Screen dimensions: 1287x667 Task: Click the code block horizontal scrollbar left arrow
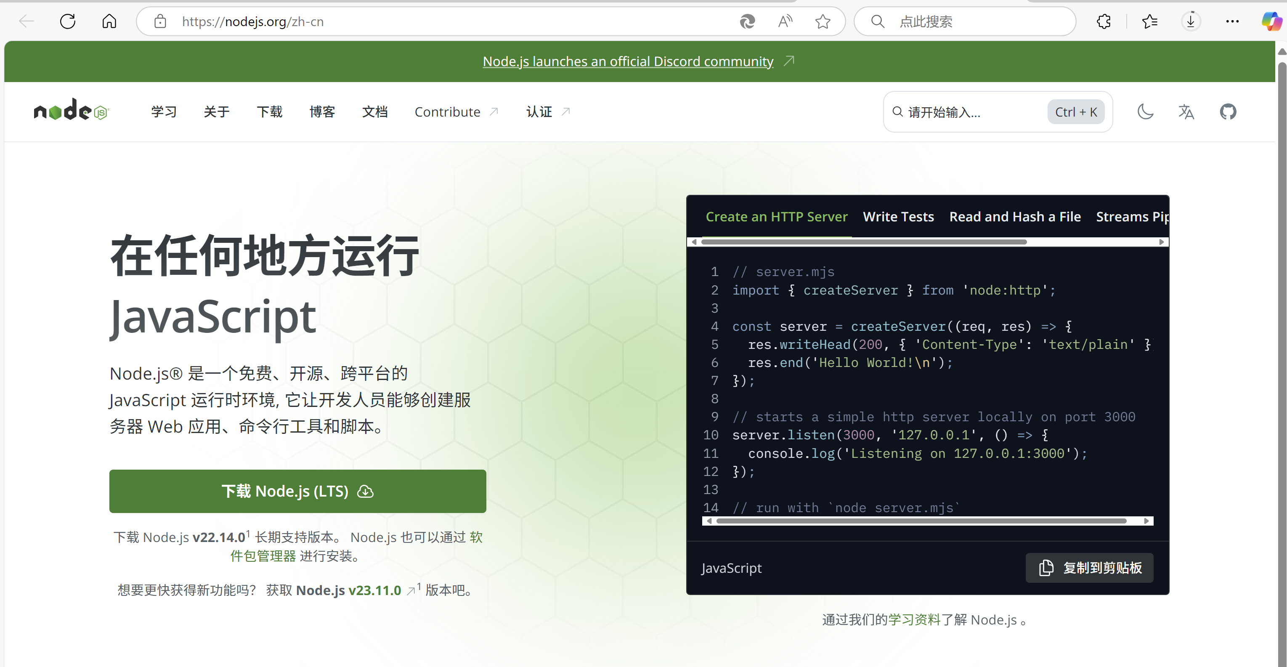coord(709,521)
